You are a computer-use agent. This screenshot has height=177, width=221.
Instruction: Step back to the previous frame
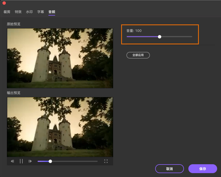click(12, 161)
